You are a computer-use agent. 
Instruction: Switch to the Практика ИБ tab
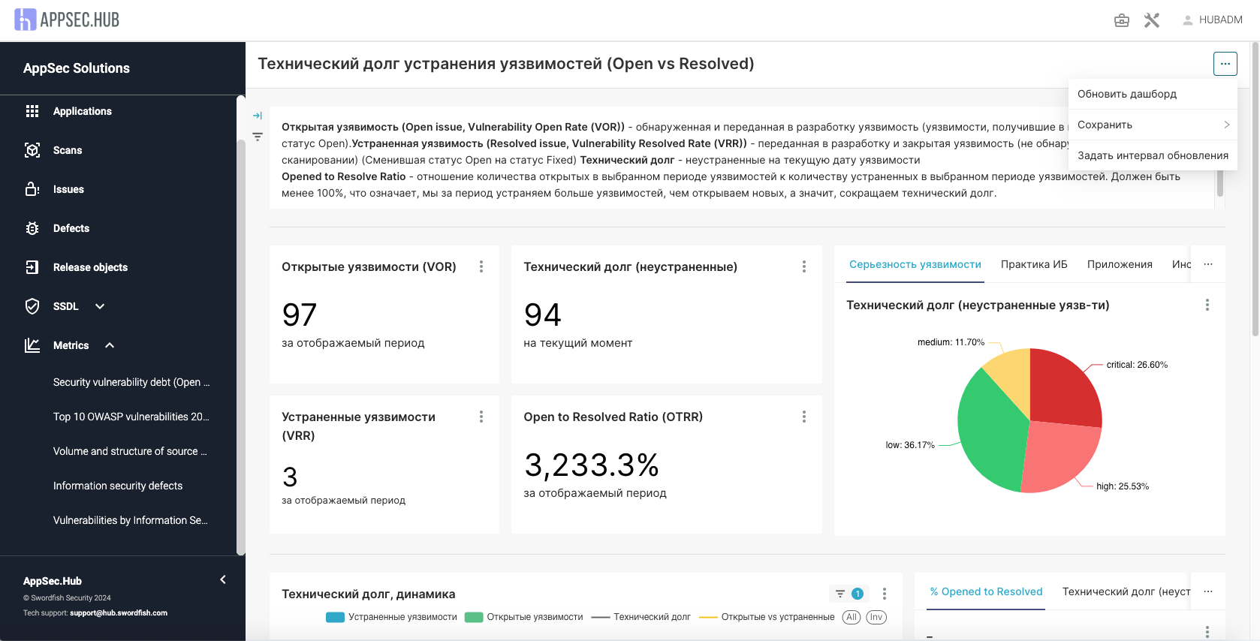pyautogui.click(x=1033, y=264)
